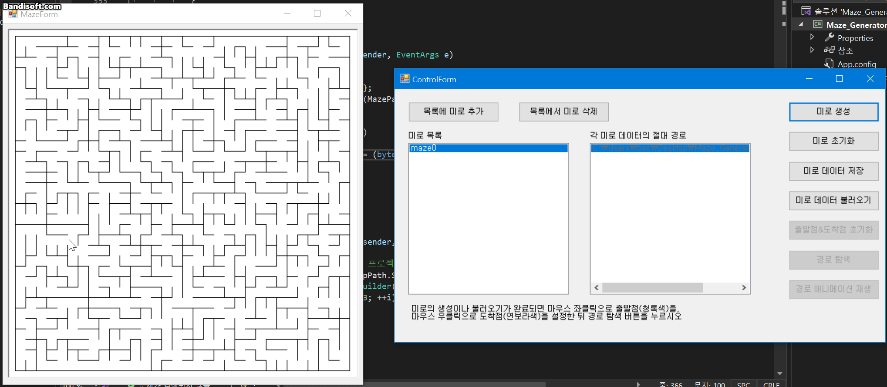Viewport: 887px width, 387px height.
Task: Click the code editor scroll down arrow
Action: [x=780, y=374]
